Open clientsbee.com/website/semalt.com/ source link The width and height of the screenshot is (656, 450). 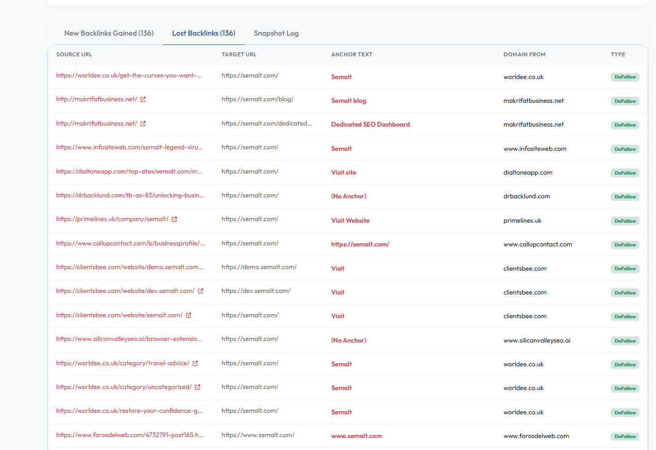119,315
